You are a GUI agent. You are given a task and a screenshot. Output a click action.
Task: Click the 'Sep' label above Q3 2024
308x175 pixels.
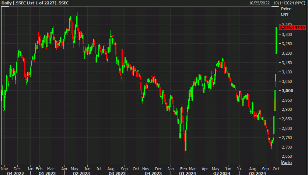265,169
